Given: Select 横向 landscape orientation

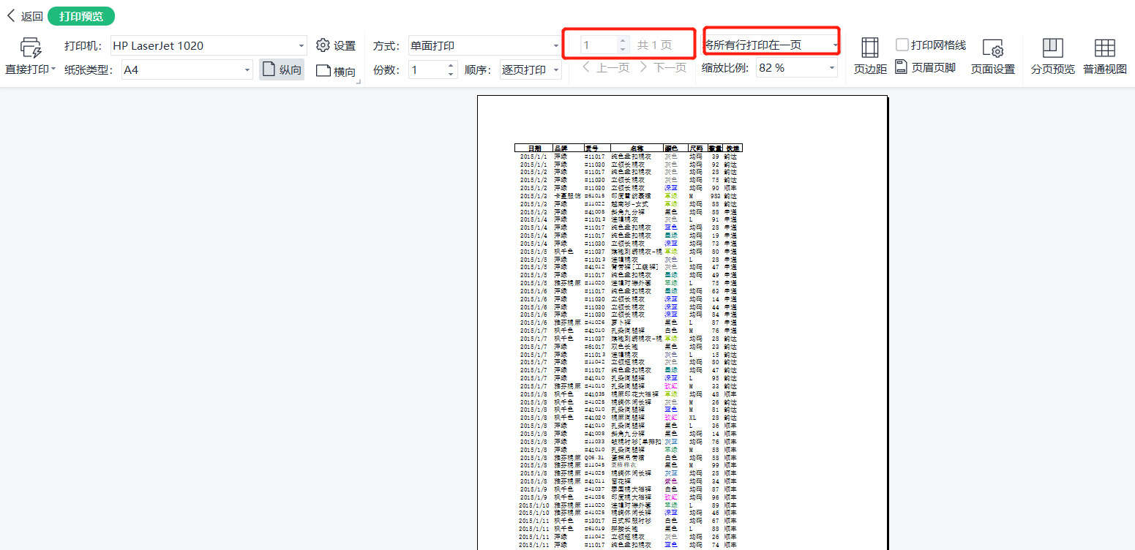Looking at the screenshot, I should [x=336, y=71].
